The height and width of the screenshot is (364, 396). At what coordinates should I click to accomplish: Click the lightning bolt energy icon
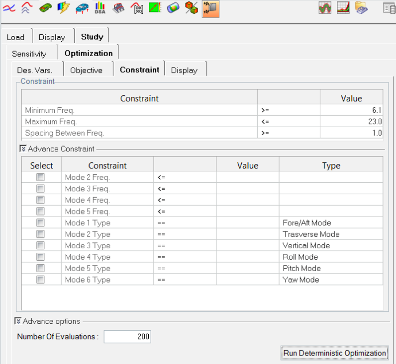tap(63, 8)
